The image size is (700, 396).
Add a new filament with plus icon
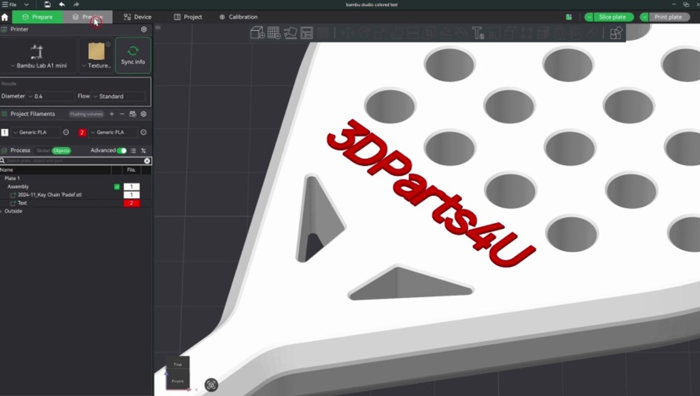click(112, 114)
